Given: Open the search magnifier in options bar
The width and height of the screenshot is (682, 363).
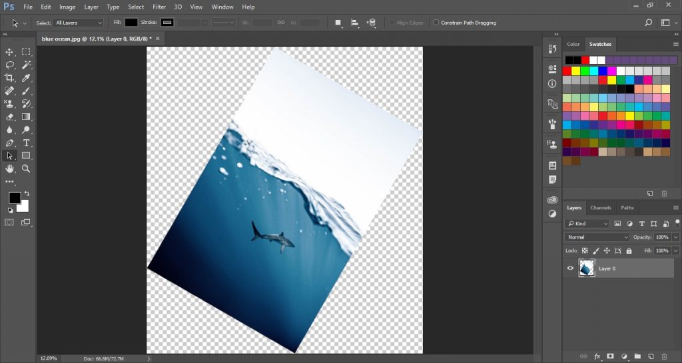Looking at the screenshot, I should (x=648, y=23).
